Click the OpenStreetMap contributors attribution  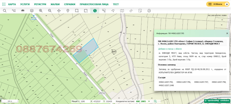pos(217,101)
